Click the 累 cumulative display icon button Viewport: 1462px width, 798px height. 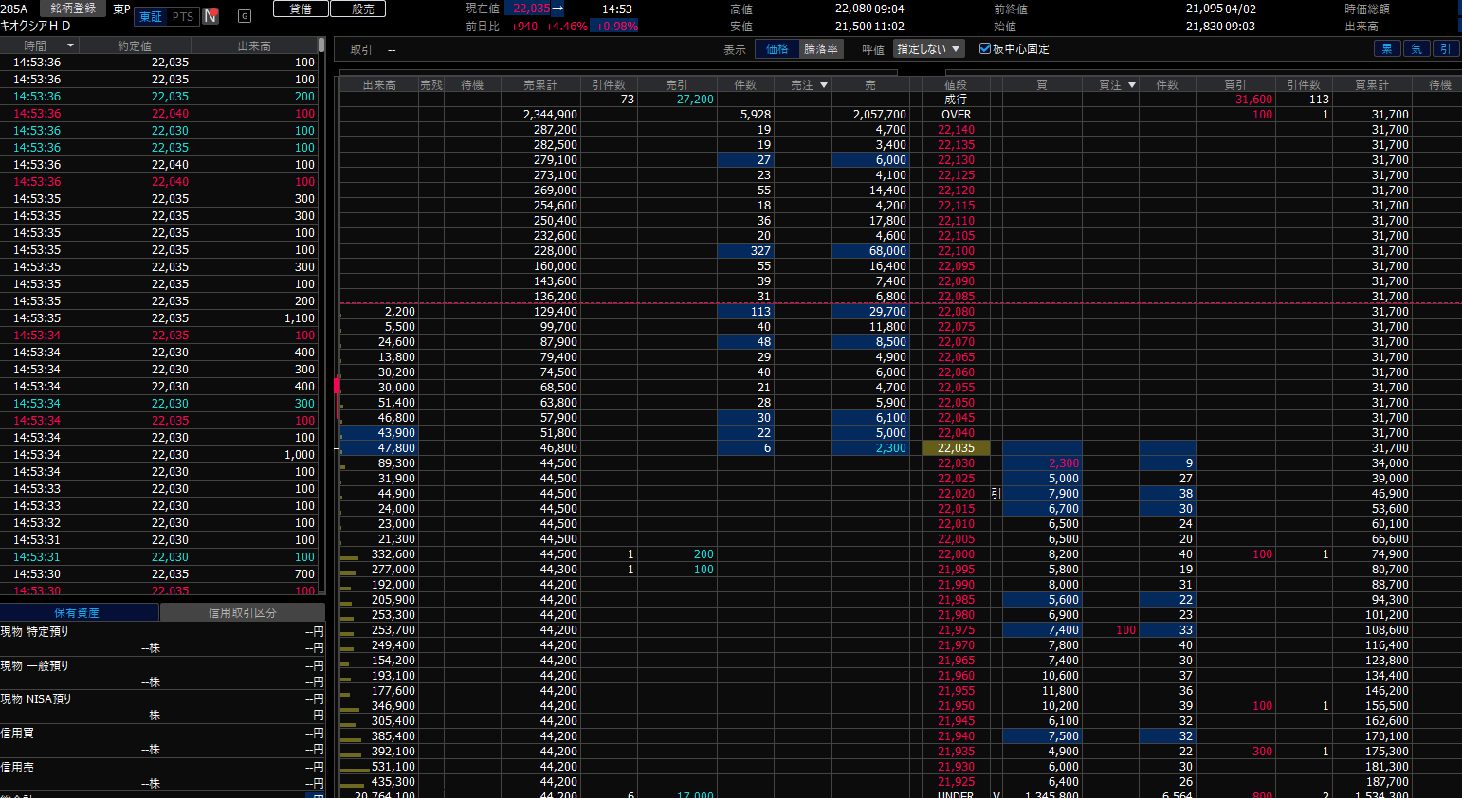(1387, 49)
